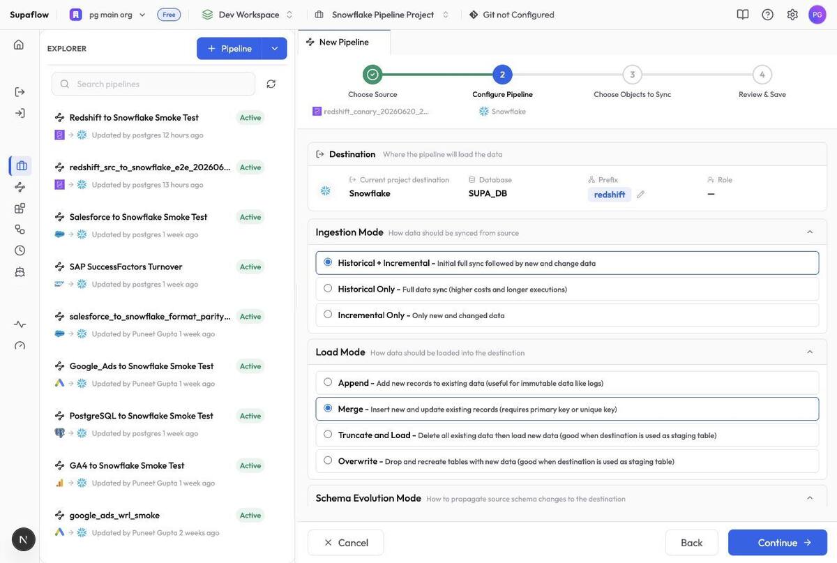Focus the Search pipelines field
The width and height of the screenshot is (837, 563).
point(153,84)
